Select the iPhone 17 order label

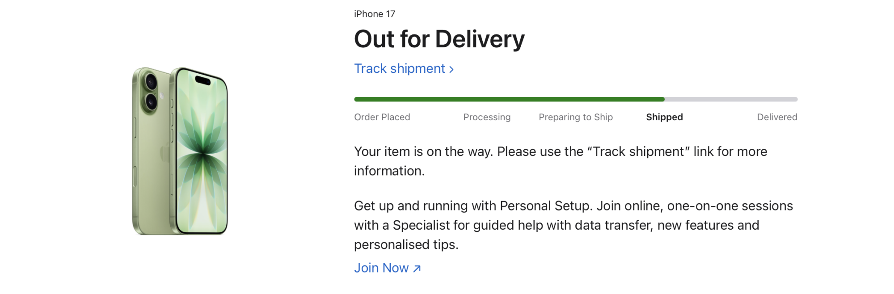[x=374, y=14]
